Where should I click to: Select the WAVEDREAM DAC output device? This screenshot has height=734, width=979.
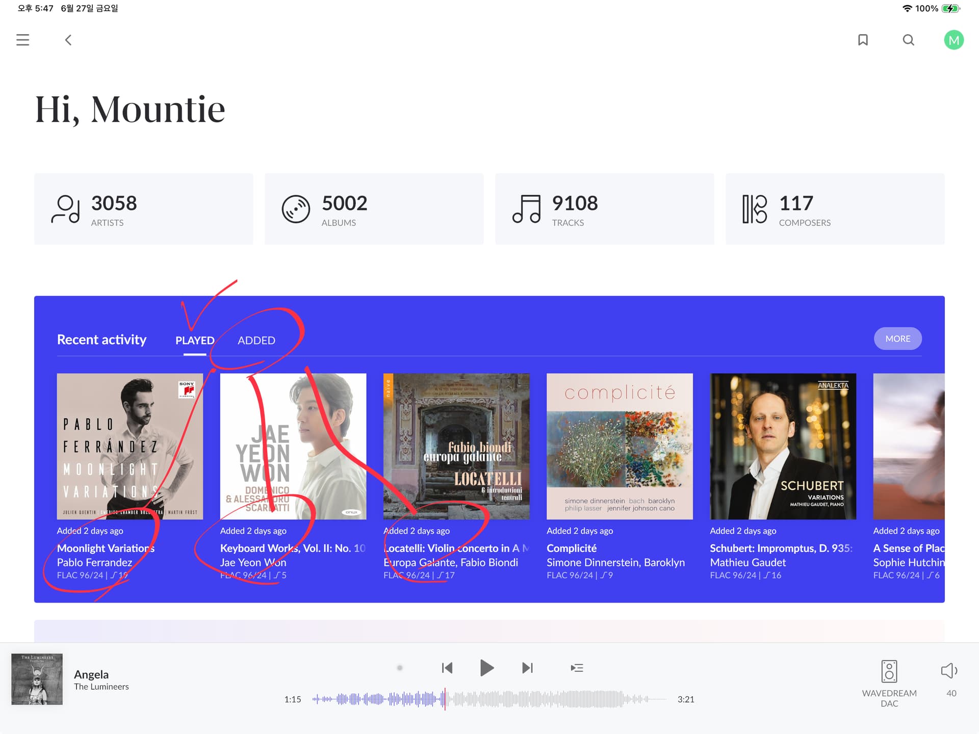pos(889,683)
